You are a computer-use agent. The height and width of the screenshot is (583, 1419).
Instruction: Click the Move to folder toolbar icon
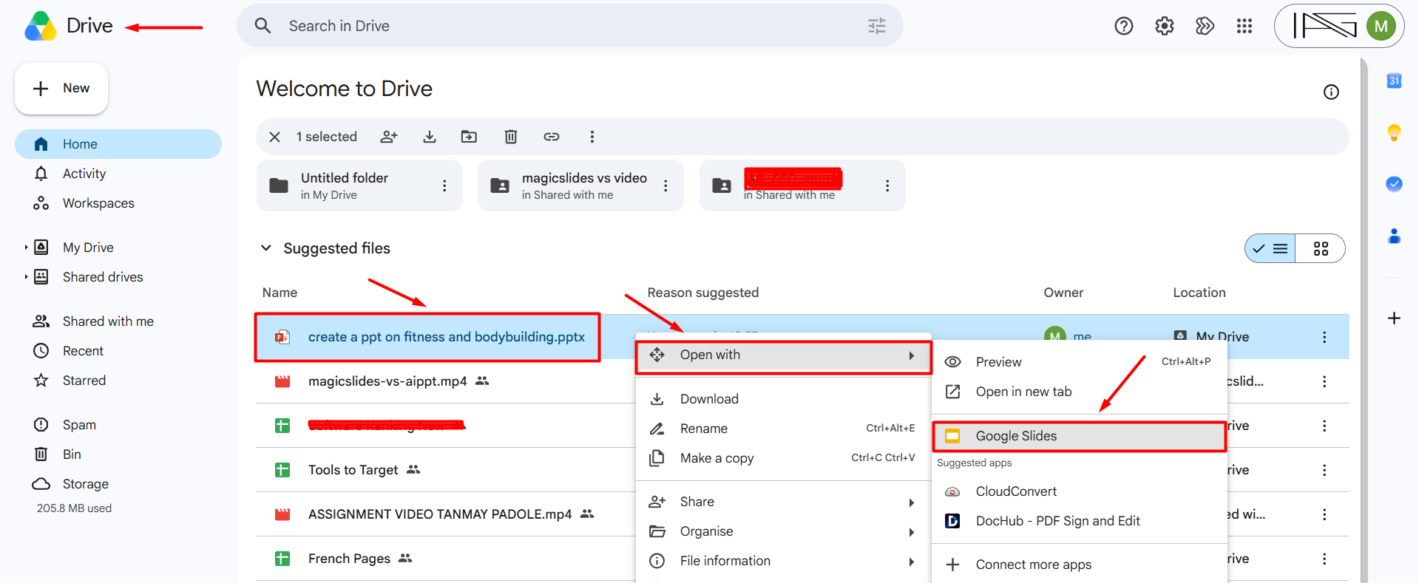pos(469,137)
